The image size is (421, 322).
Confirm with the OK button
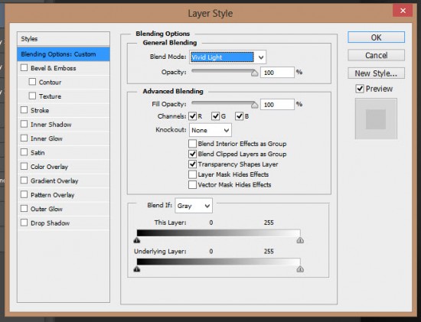pos(376,37)
